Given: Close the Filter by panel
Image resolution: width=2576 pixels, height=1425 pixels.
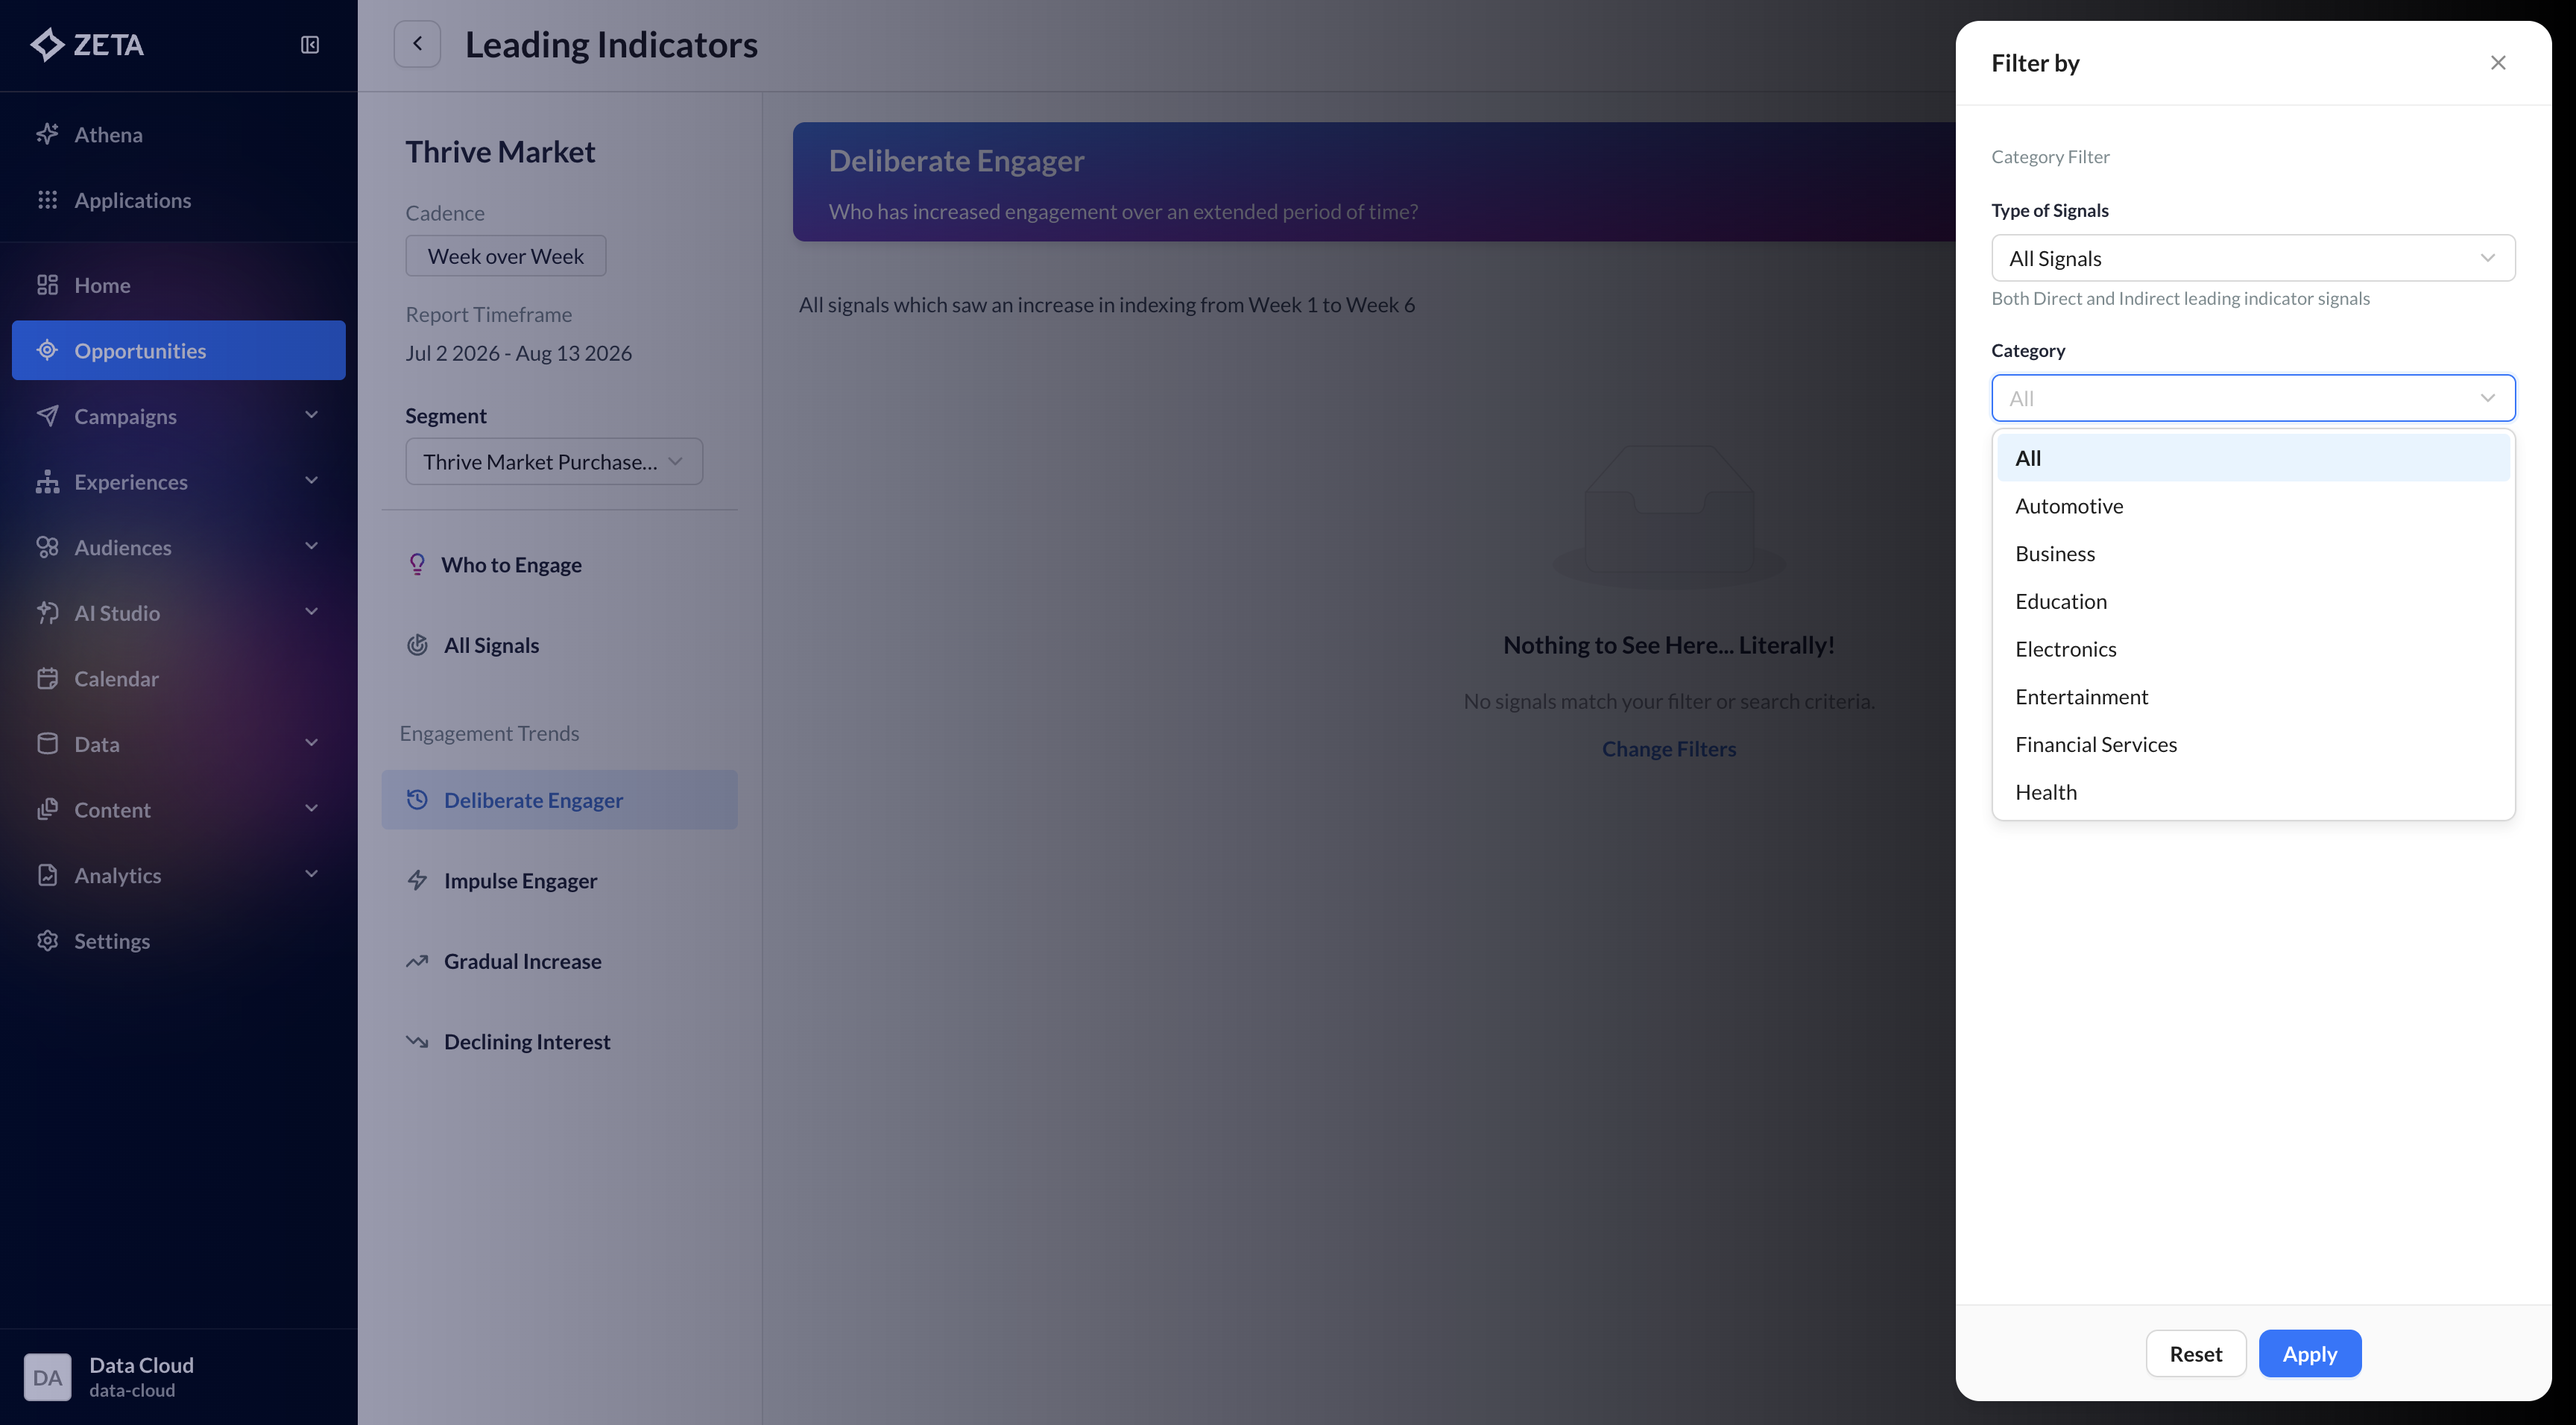Looking at the screenshot, I should pyautogui.click(x=2498, y=63).
